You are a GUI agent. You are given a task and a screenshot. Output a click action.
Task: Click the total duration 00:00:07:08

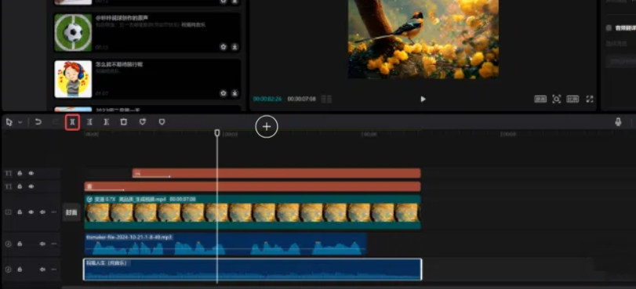[301, 99]
